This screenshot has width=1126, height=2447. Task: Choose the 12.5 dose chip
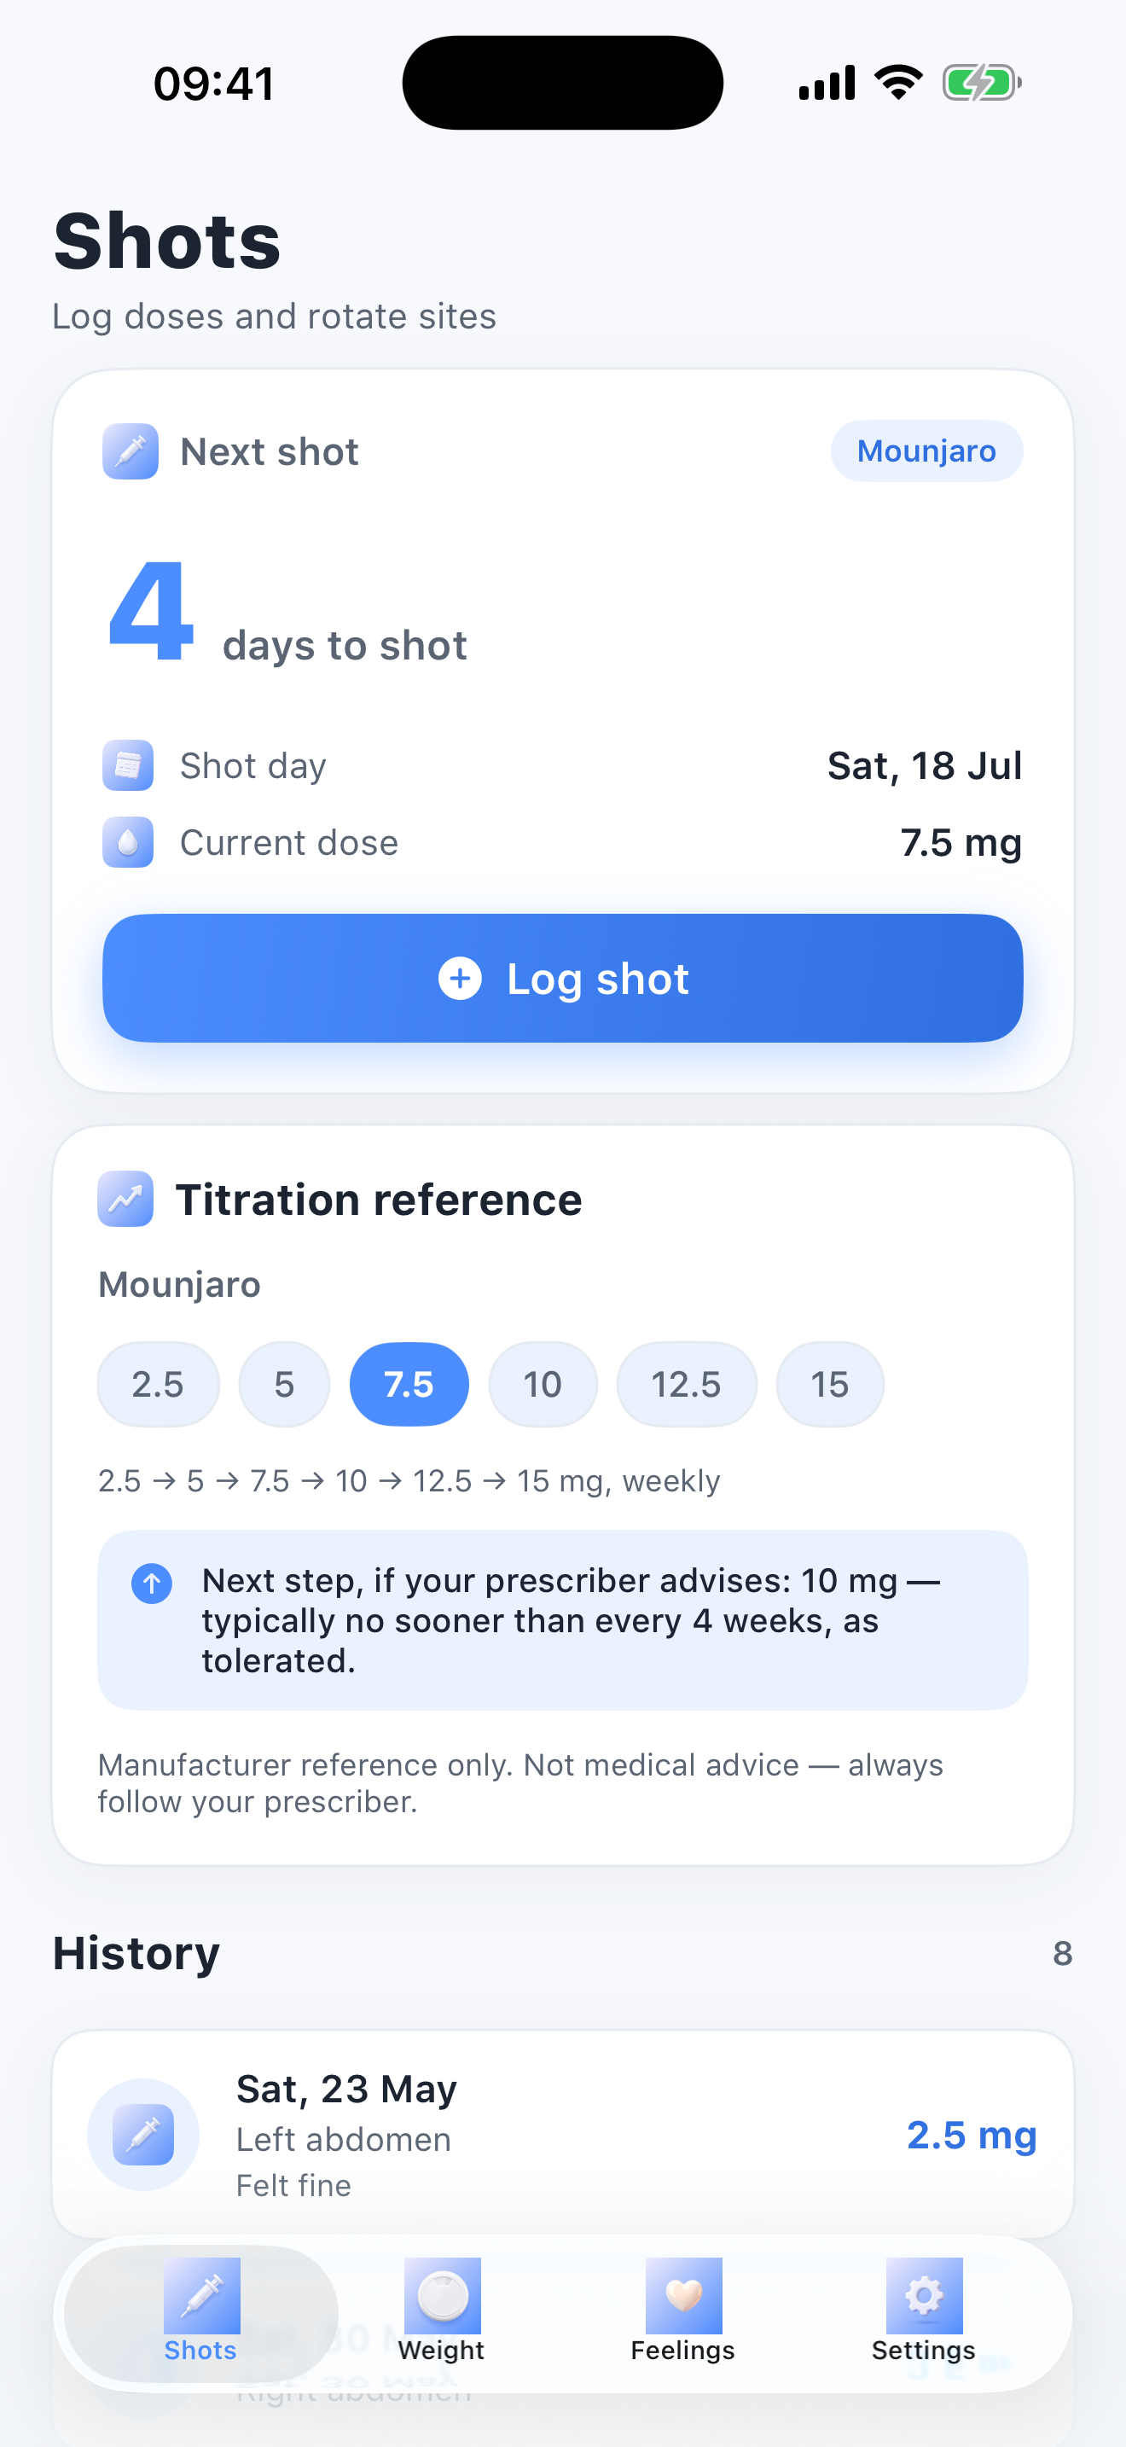click(687, 1384)
